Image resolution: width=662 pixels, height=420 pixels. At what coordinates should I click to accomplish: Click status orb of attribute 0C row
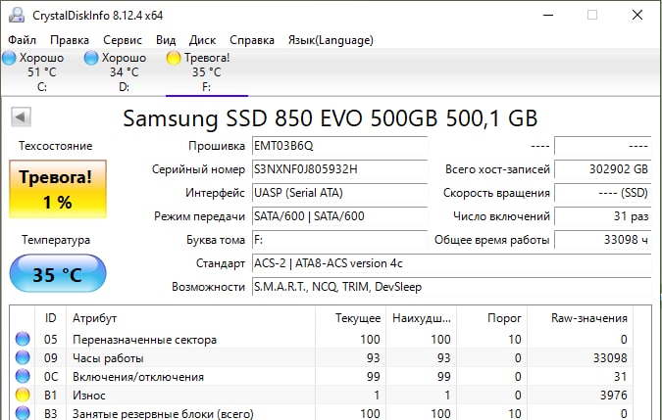[x=23, y=376]
